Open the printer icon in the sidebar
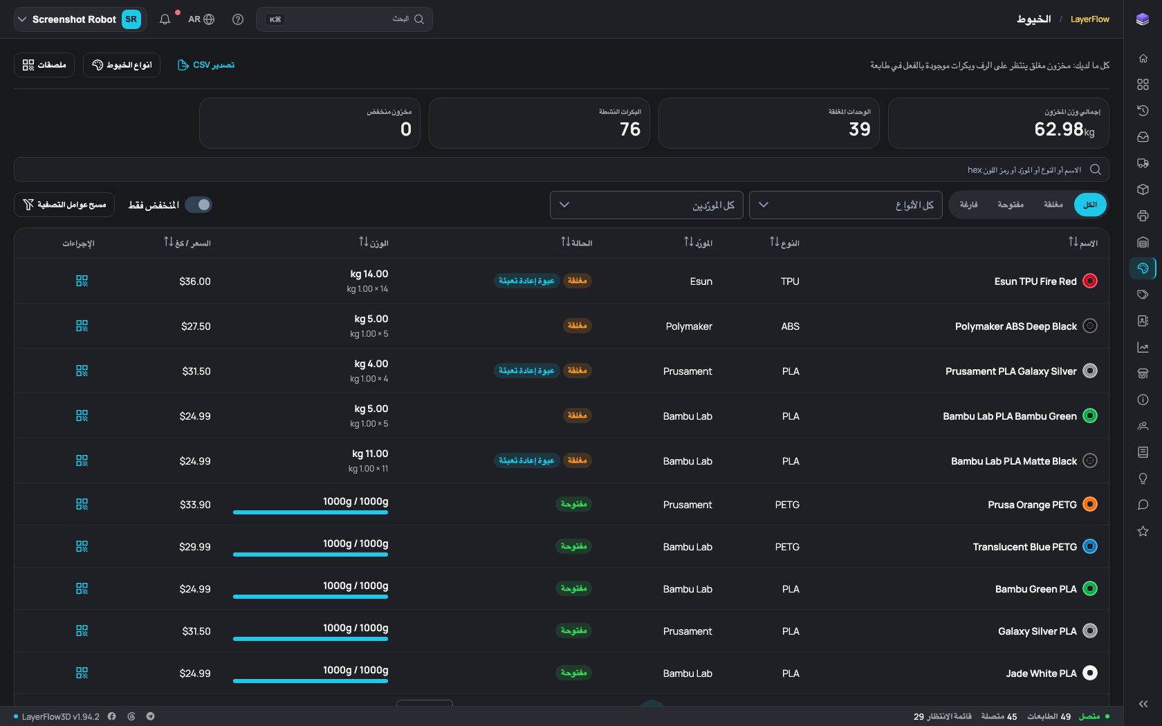 pos(1143,216)
